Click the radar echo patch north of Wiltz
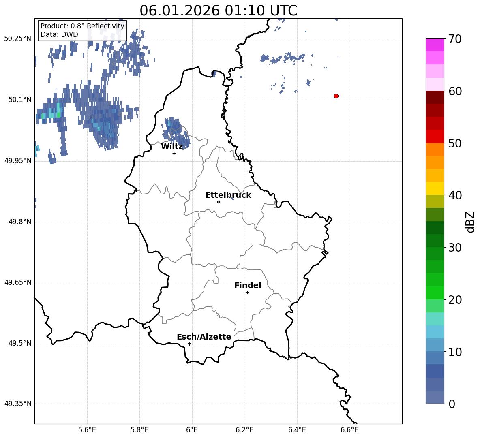The height and width of the screenshot is (438, 480). (x=176, y=133)
